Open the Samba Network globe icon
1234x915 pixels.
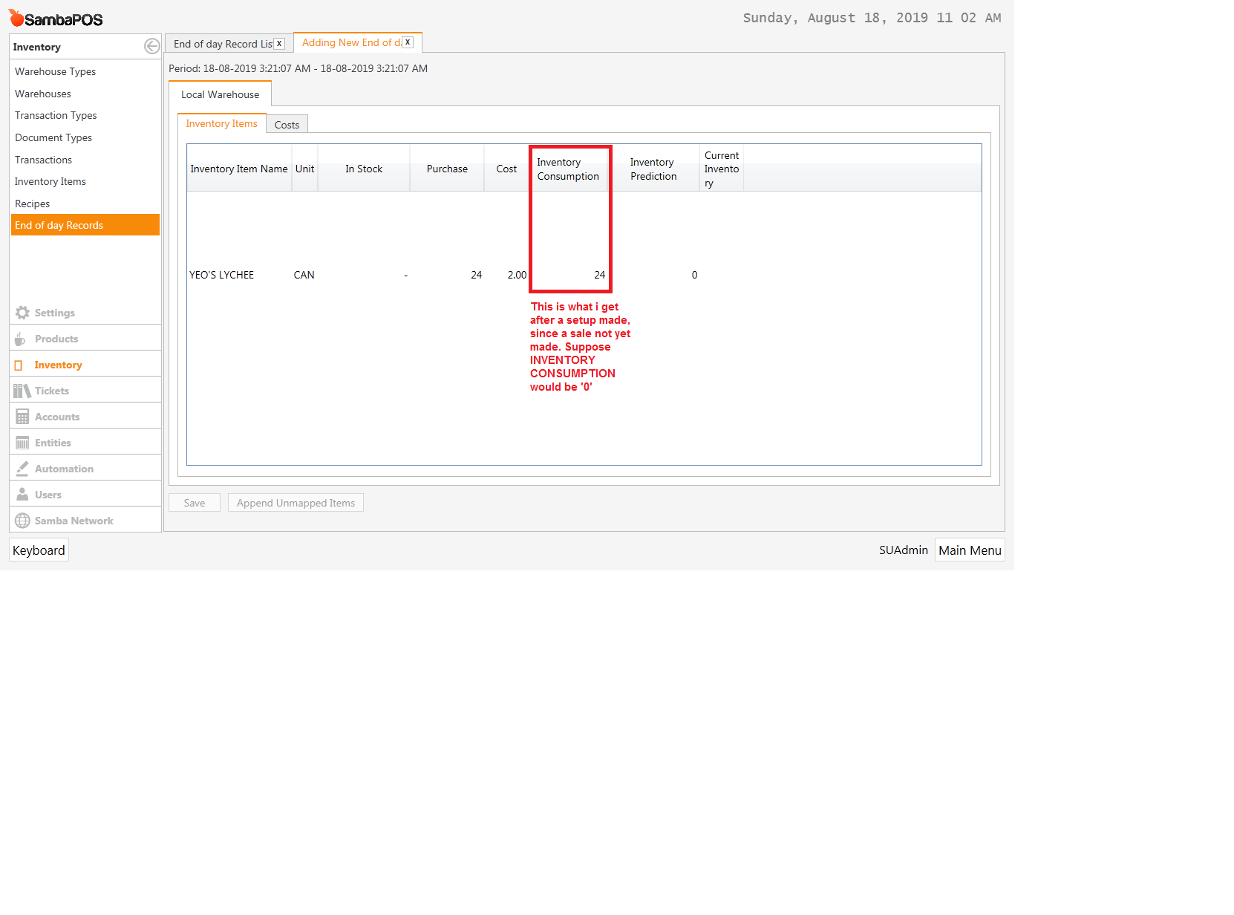tap(21, 520)
